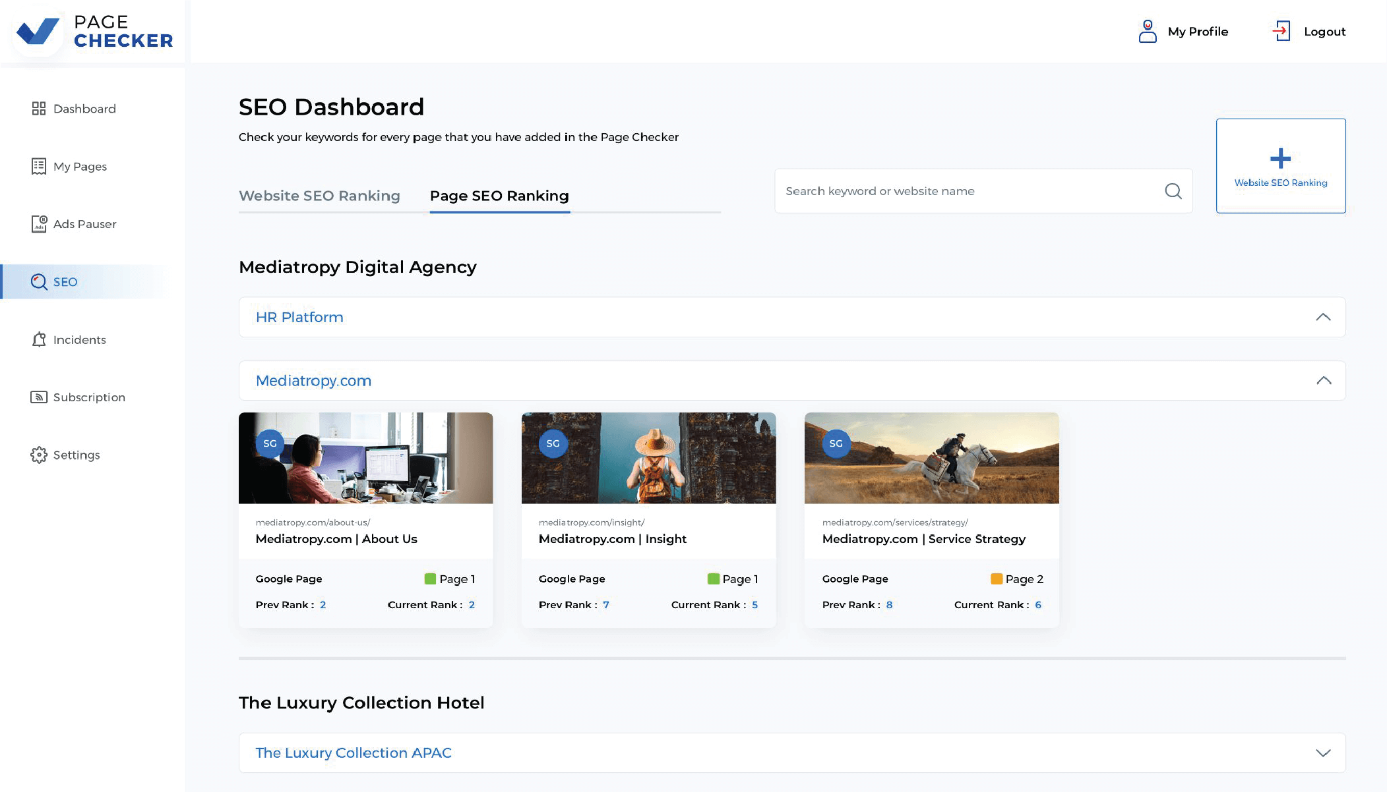
Task: Click 'Mediatropy.com | Insight' title
Action: click(613, 539)
